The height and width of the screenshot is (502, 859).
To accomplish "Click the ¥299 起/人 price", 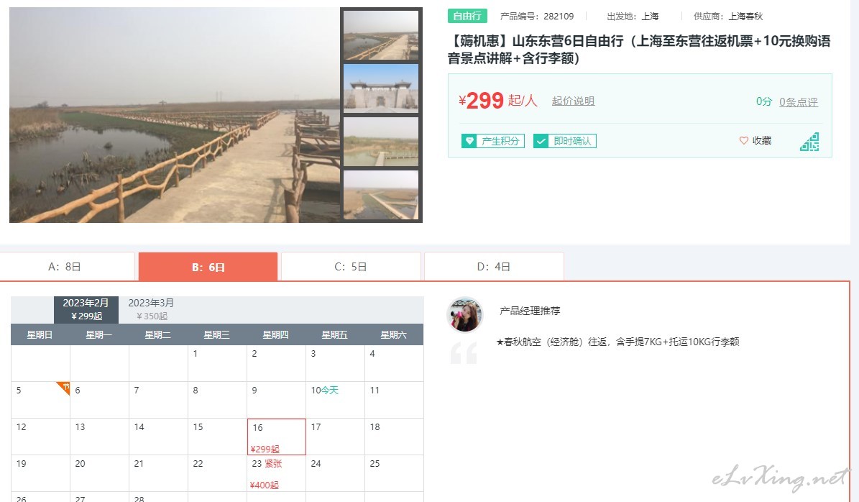I will pos(498,100).
